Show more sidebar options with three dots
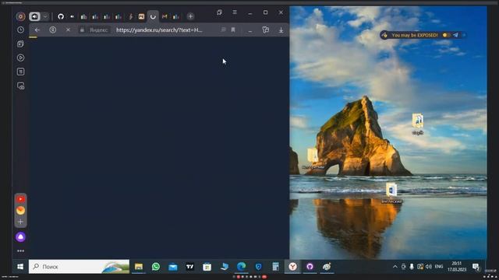 pyautogui.click(x=21, y=250)
